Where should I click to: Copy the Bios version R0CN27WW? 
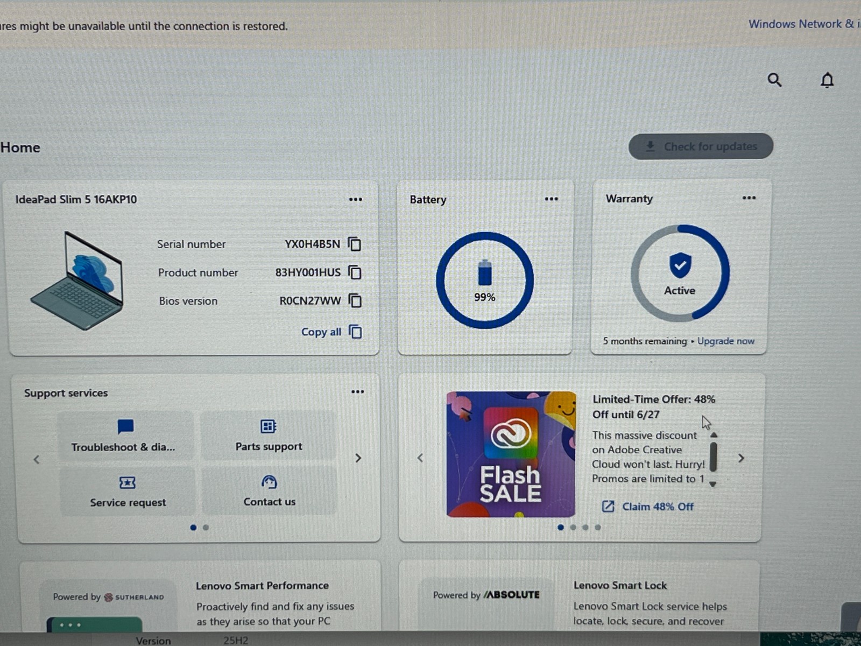pos(355,300)
